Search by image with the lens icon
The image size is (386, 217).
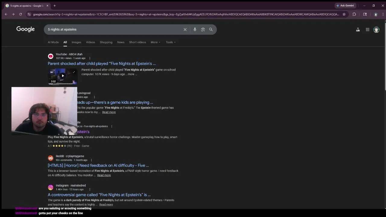coord(203,30)
